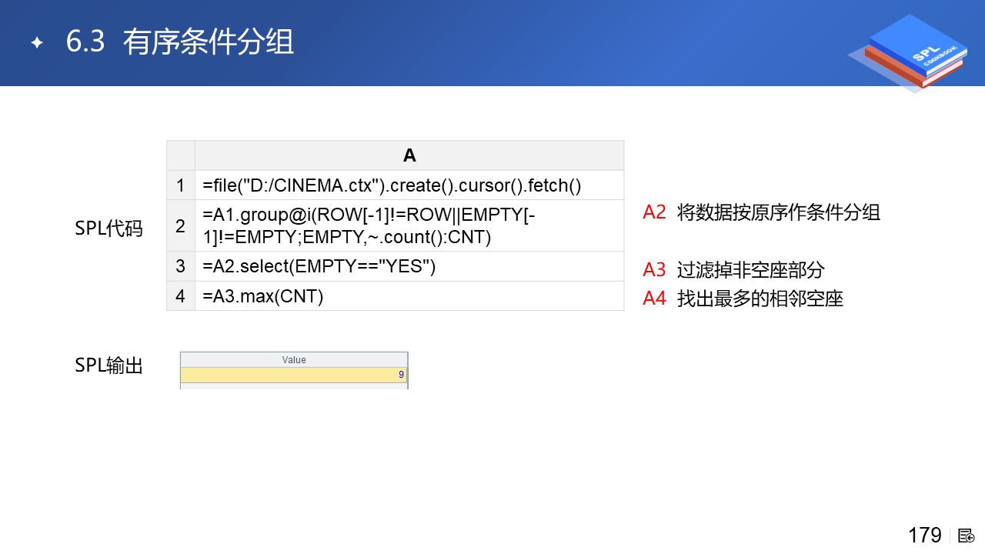Click the page number 179
Viewport: 985px width, 554px height.
click(924, 536)
